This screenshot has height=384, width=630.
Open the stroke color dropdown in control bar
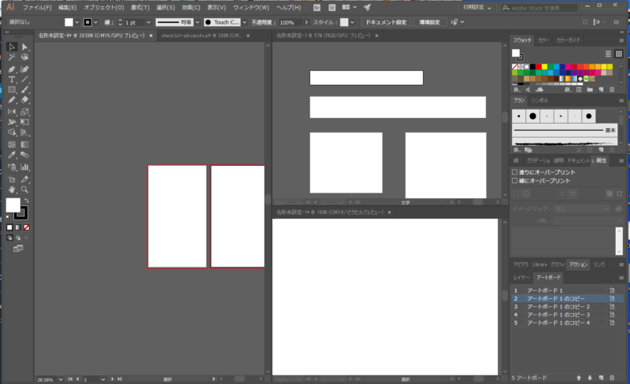coord(95,23)
